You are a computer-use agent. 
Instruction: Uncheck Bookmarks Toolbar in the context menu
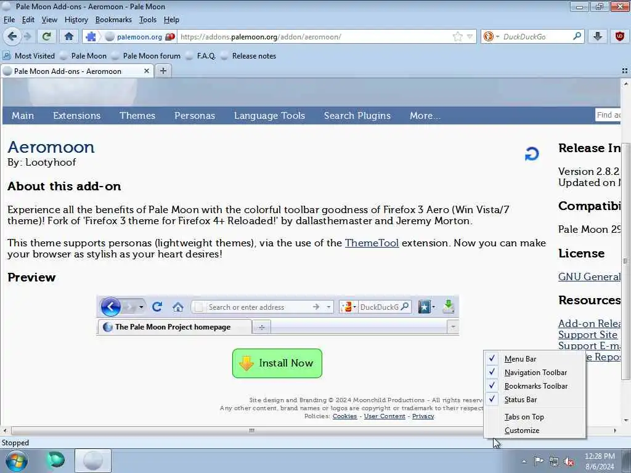(x=534, y=386)
